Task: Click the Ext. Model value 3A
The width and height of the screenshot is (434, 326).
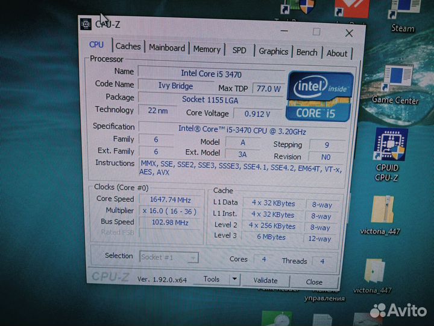Action: coord(242,154)
